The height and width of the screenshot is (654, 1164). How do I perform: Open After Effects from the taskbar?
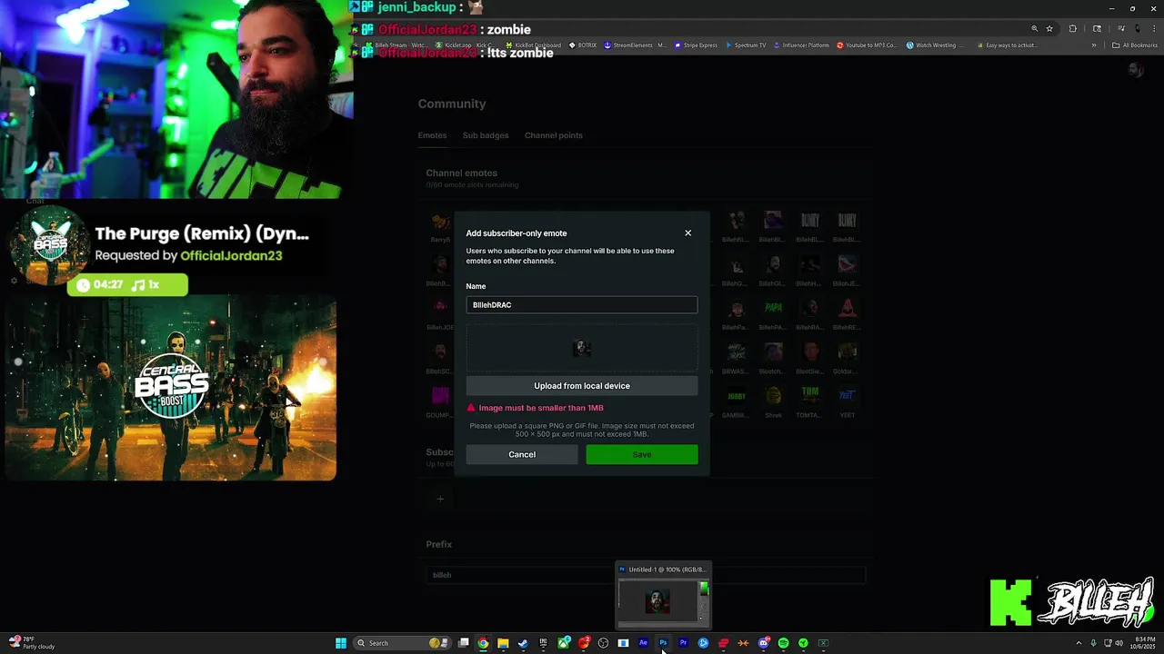643,643
